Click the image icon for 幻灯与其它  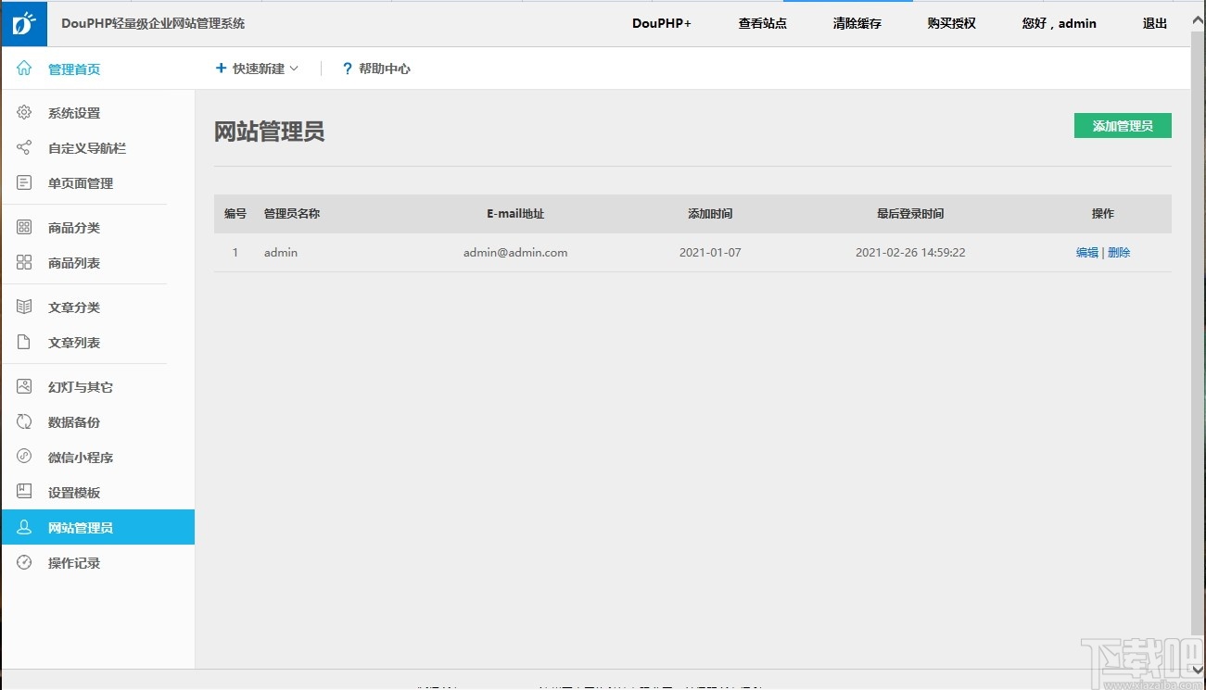[x=24, y=387]
